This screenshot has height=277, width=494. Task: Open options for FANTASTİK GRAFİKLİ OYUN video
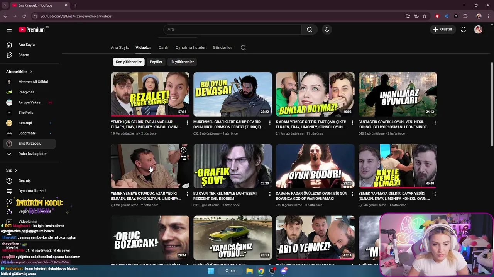[x=435, y=123]
